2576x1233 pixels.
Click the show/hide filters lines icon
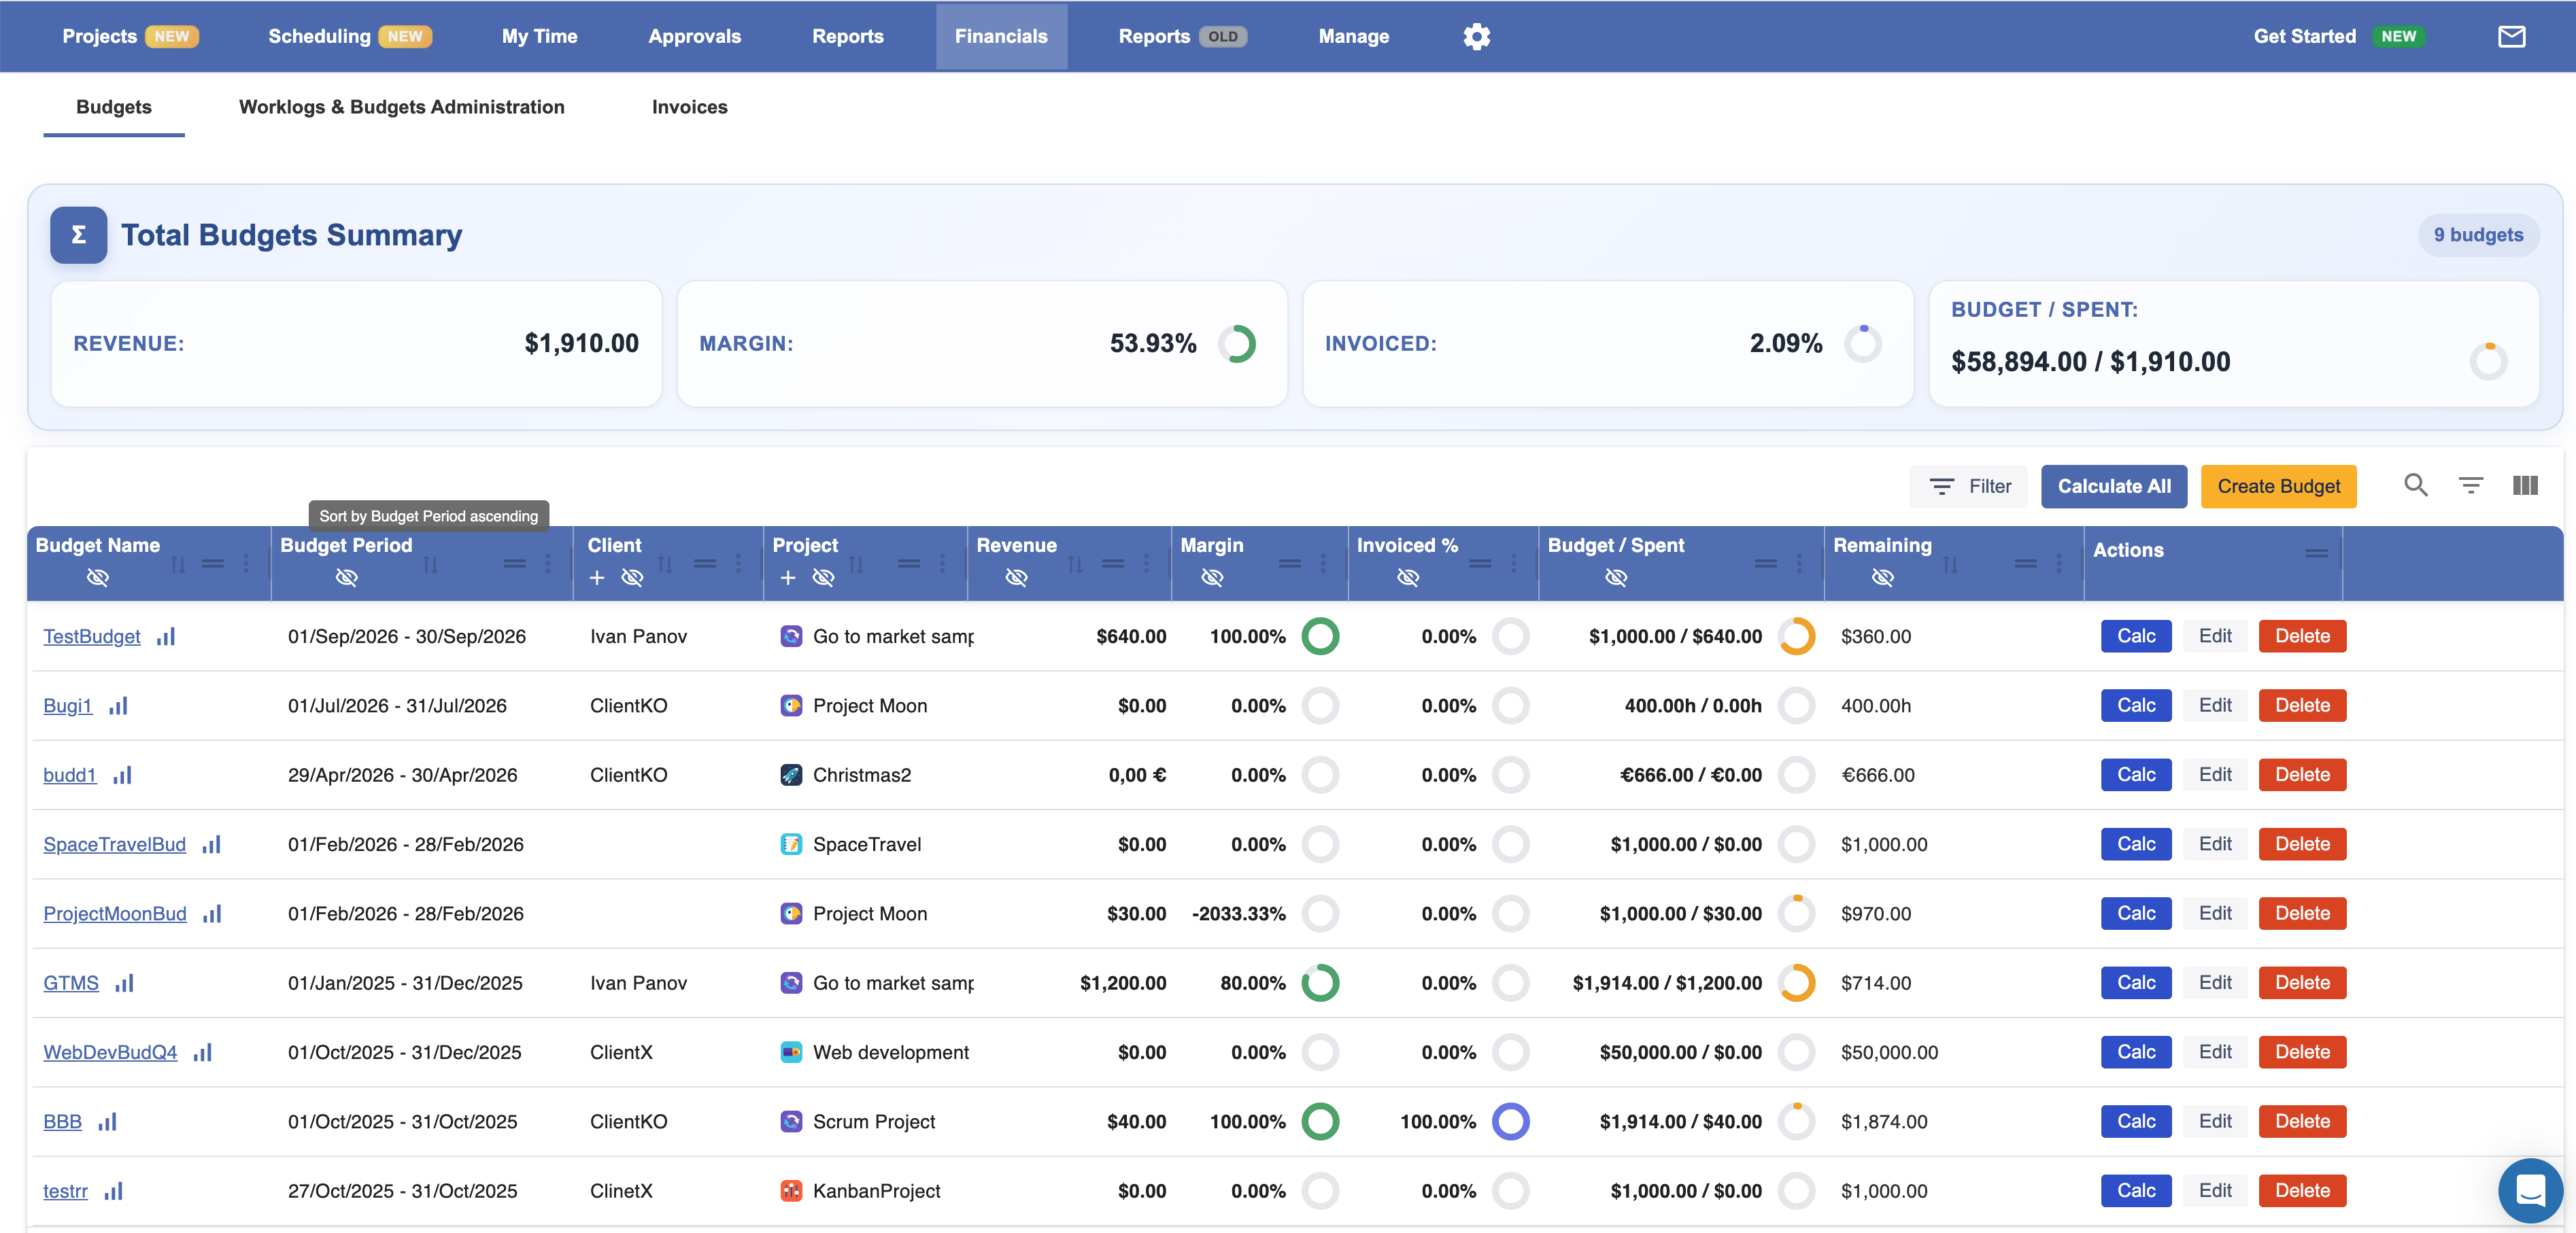pyautogui.click(x=2470, y=485)
